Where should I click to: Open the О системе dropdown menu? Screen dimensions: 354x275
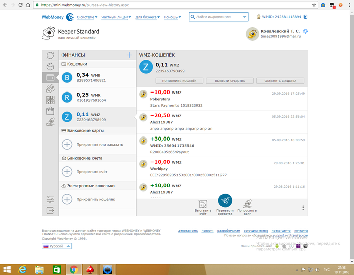87,17
